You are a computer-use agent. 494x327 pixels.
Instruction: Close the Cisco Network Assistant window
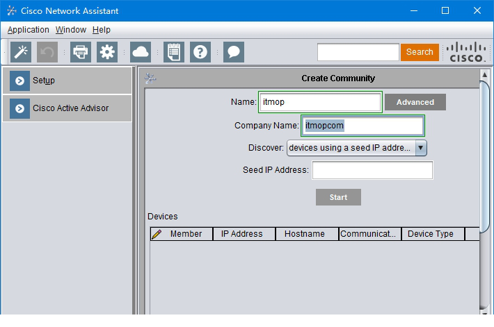click(477, 10)
